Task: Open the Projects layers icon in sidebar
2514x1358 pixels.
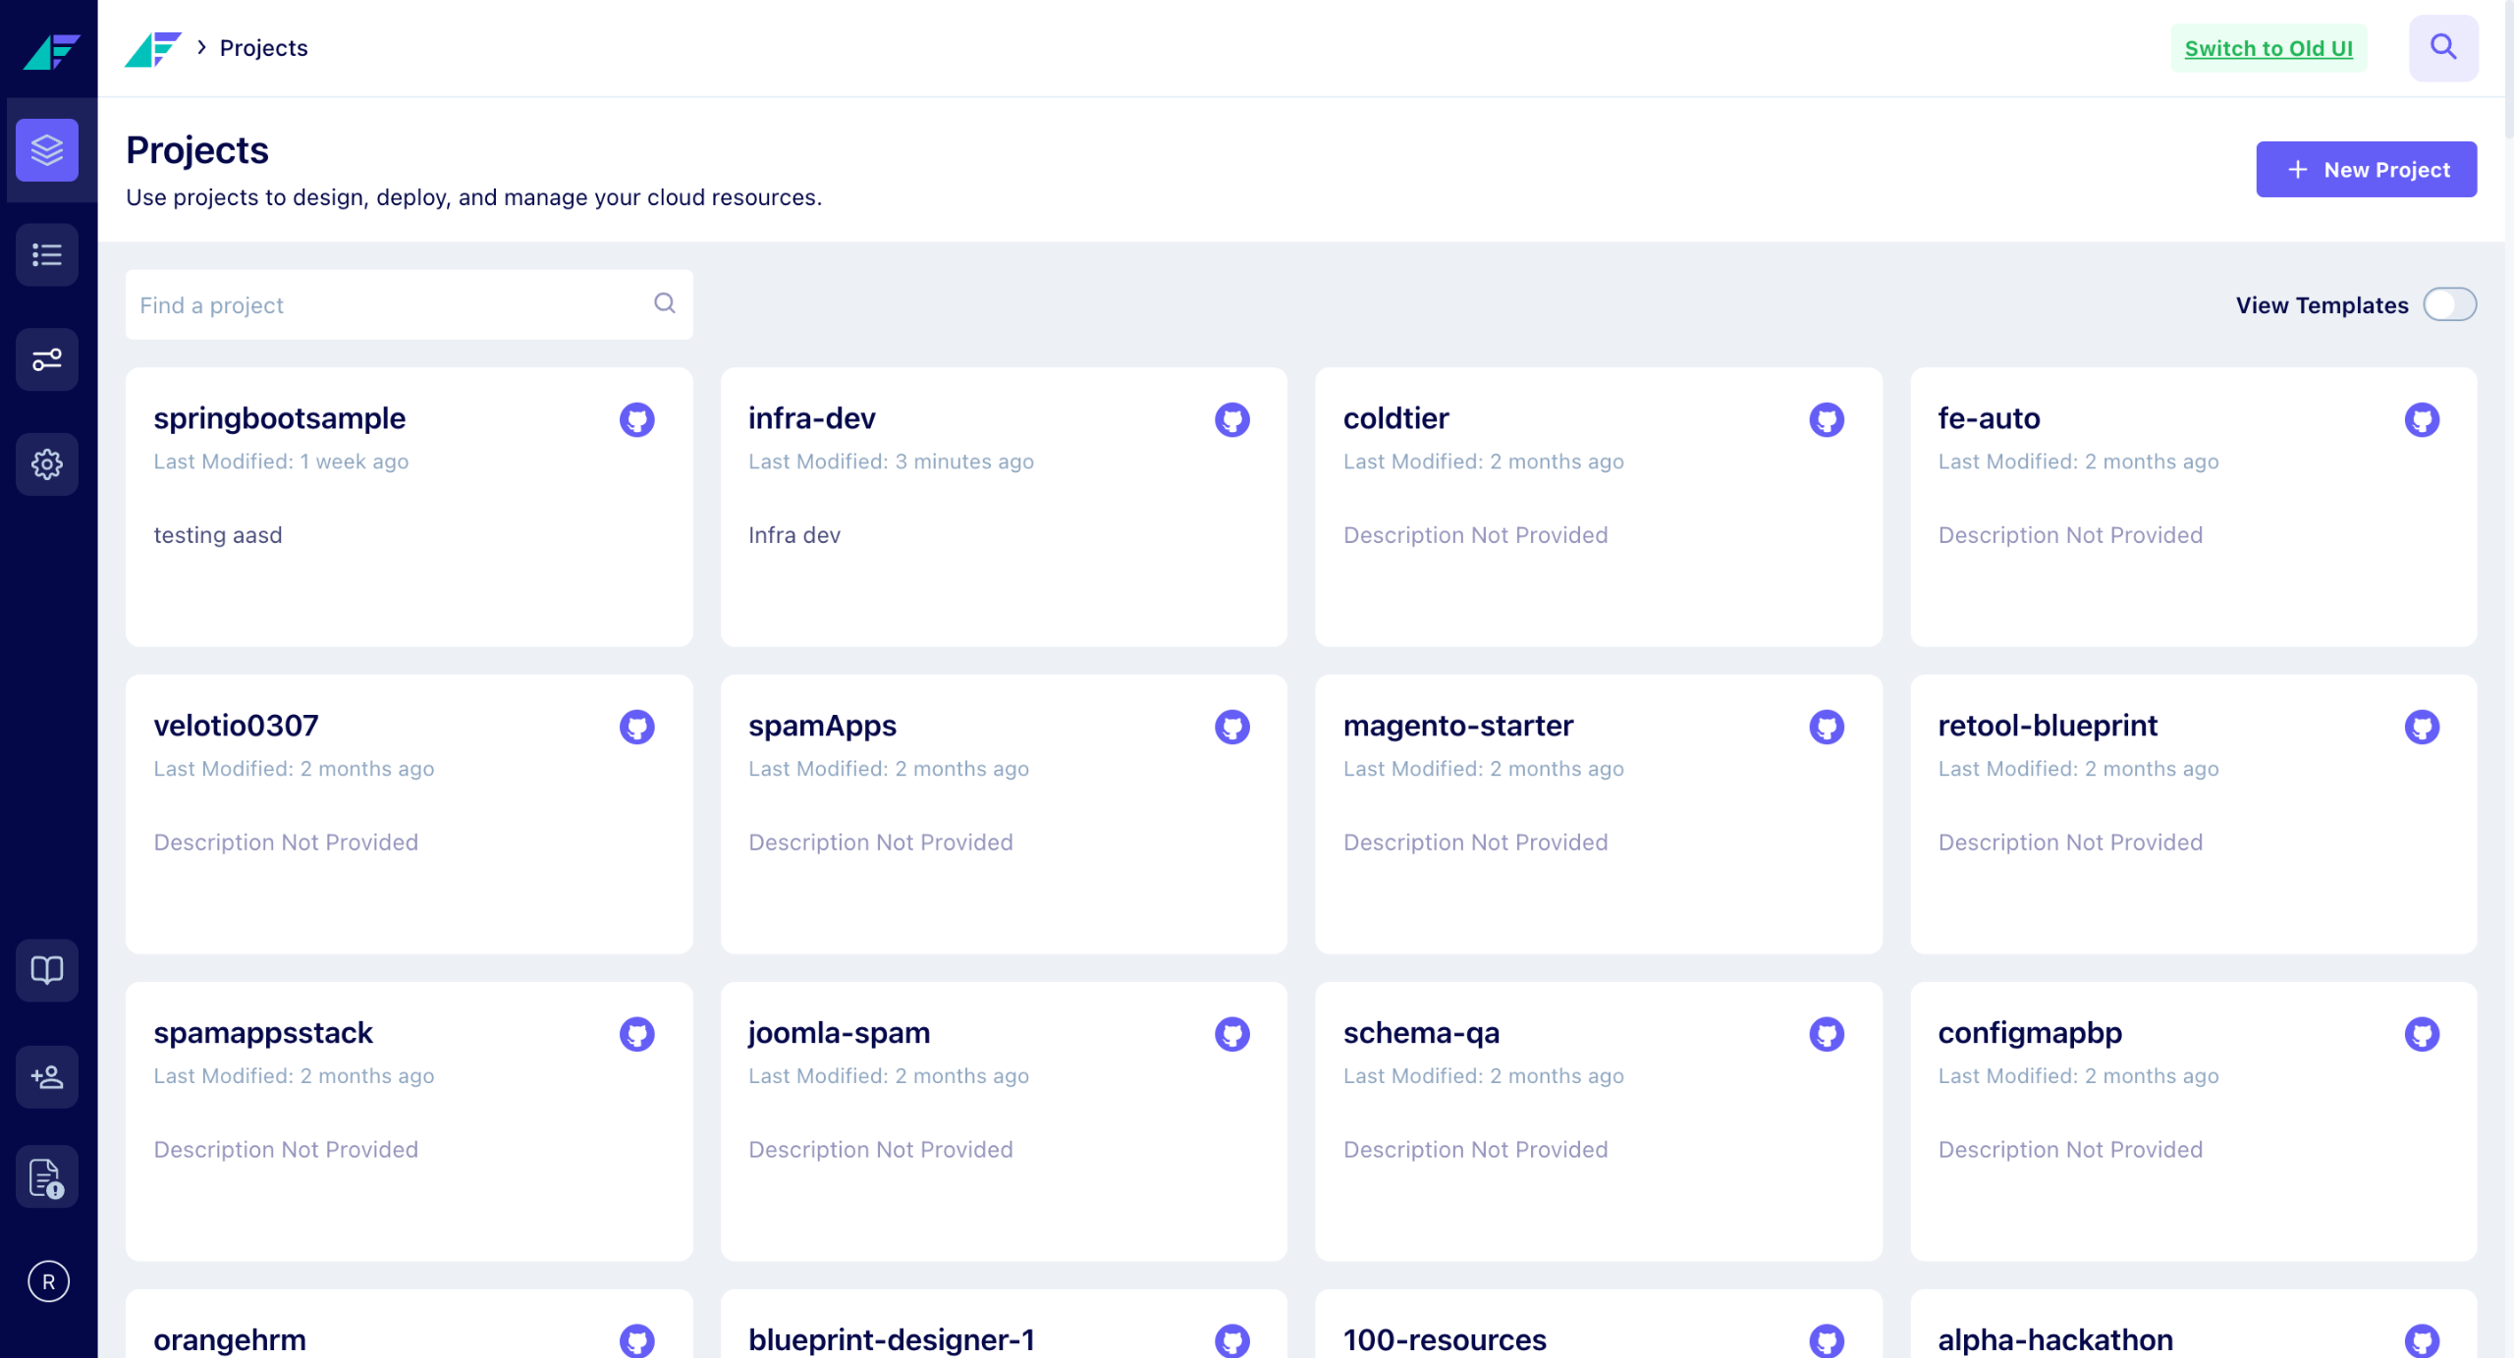Action: [x=47, y=150]
